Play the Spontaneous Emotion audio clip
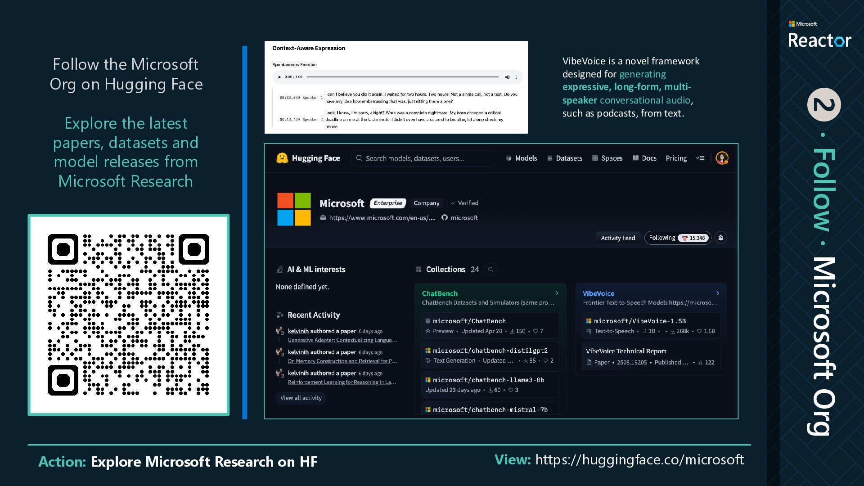The image size is (864, 486). (279, 77)
